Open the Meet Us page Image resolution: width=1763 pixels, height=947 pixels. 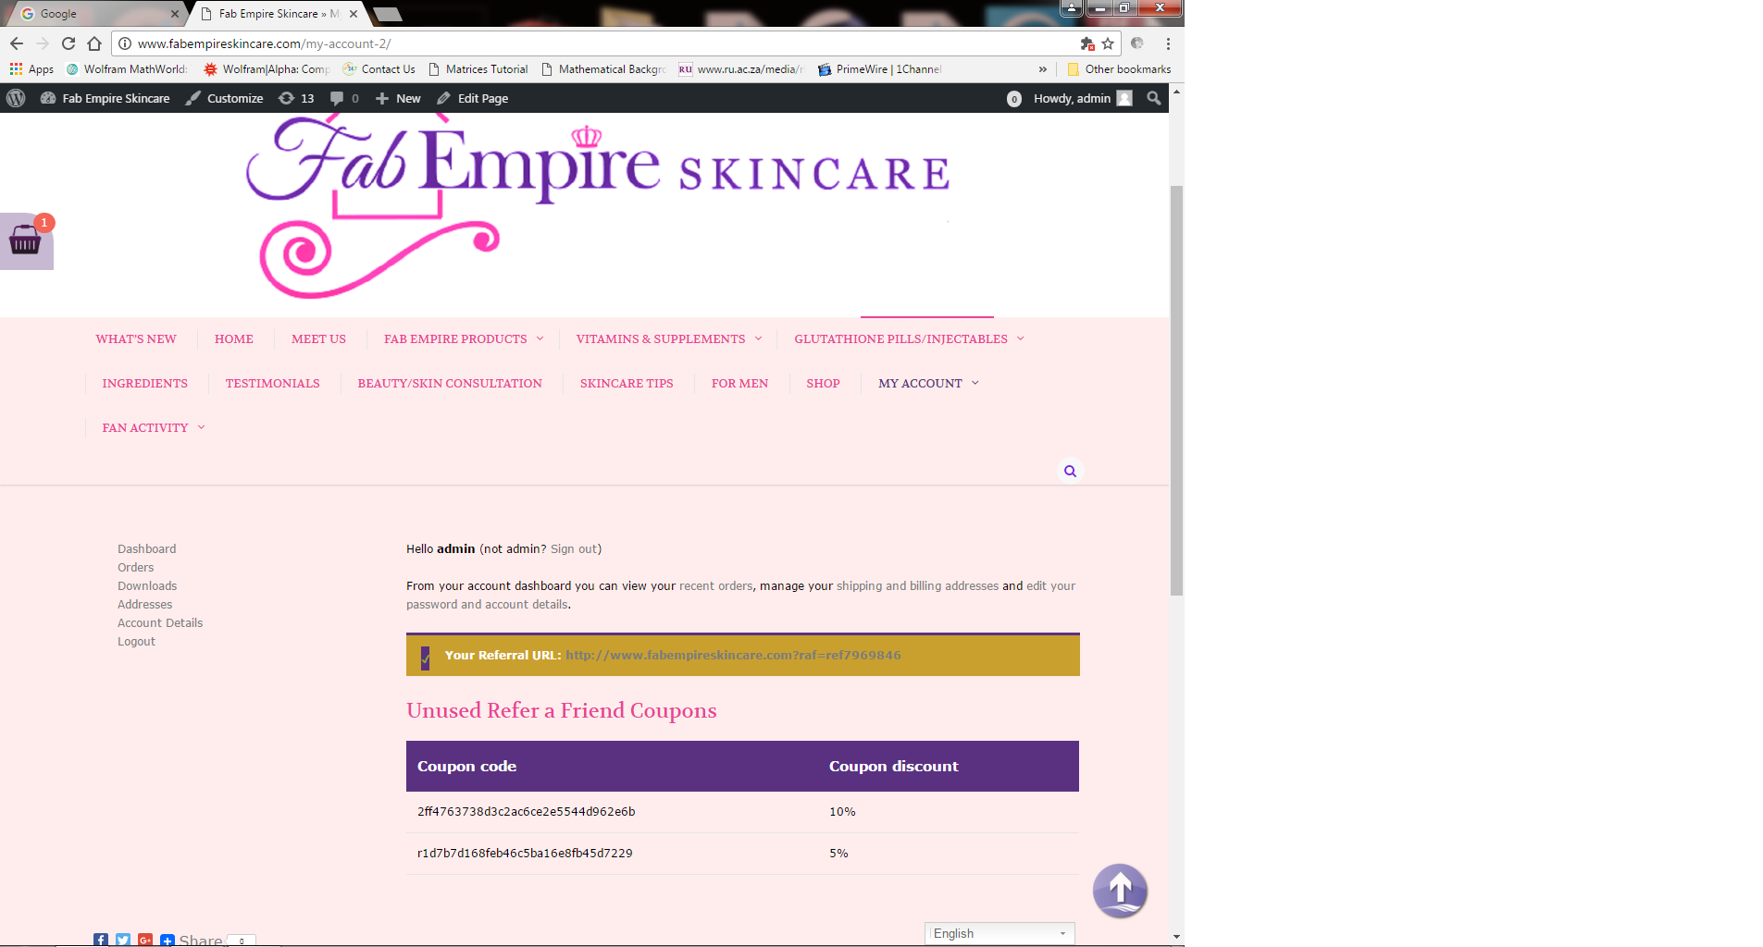point(318,338)
